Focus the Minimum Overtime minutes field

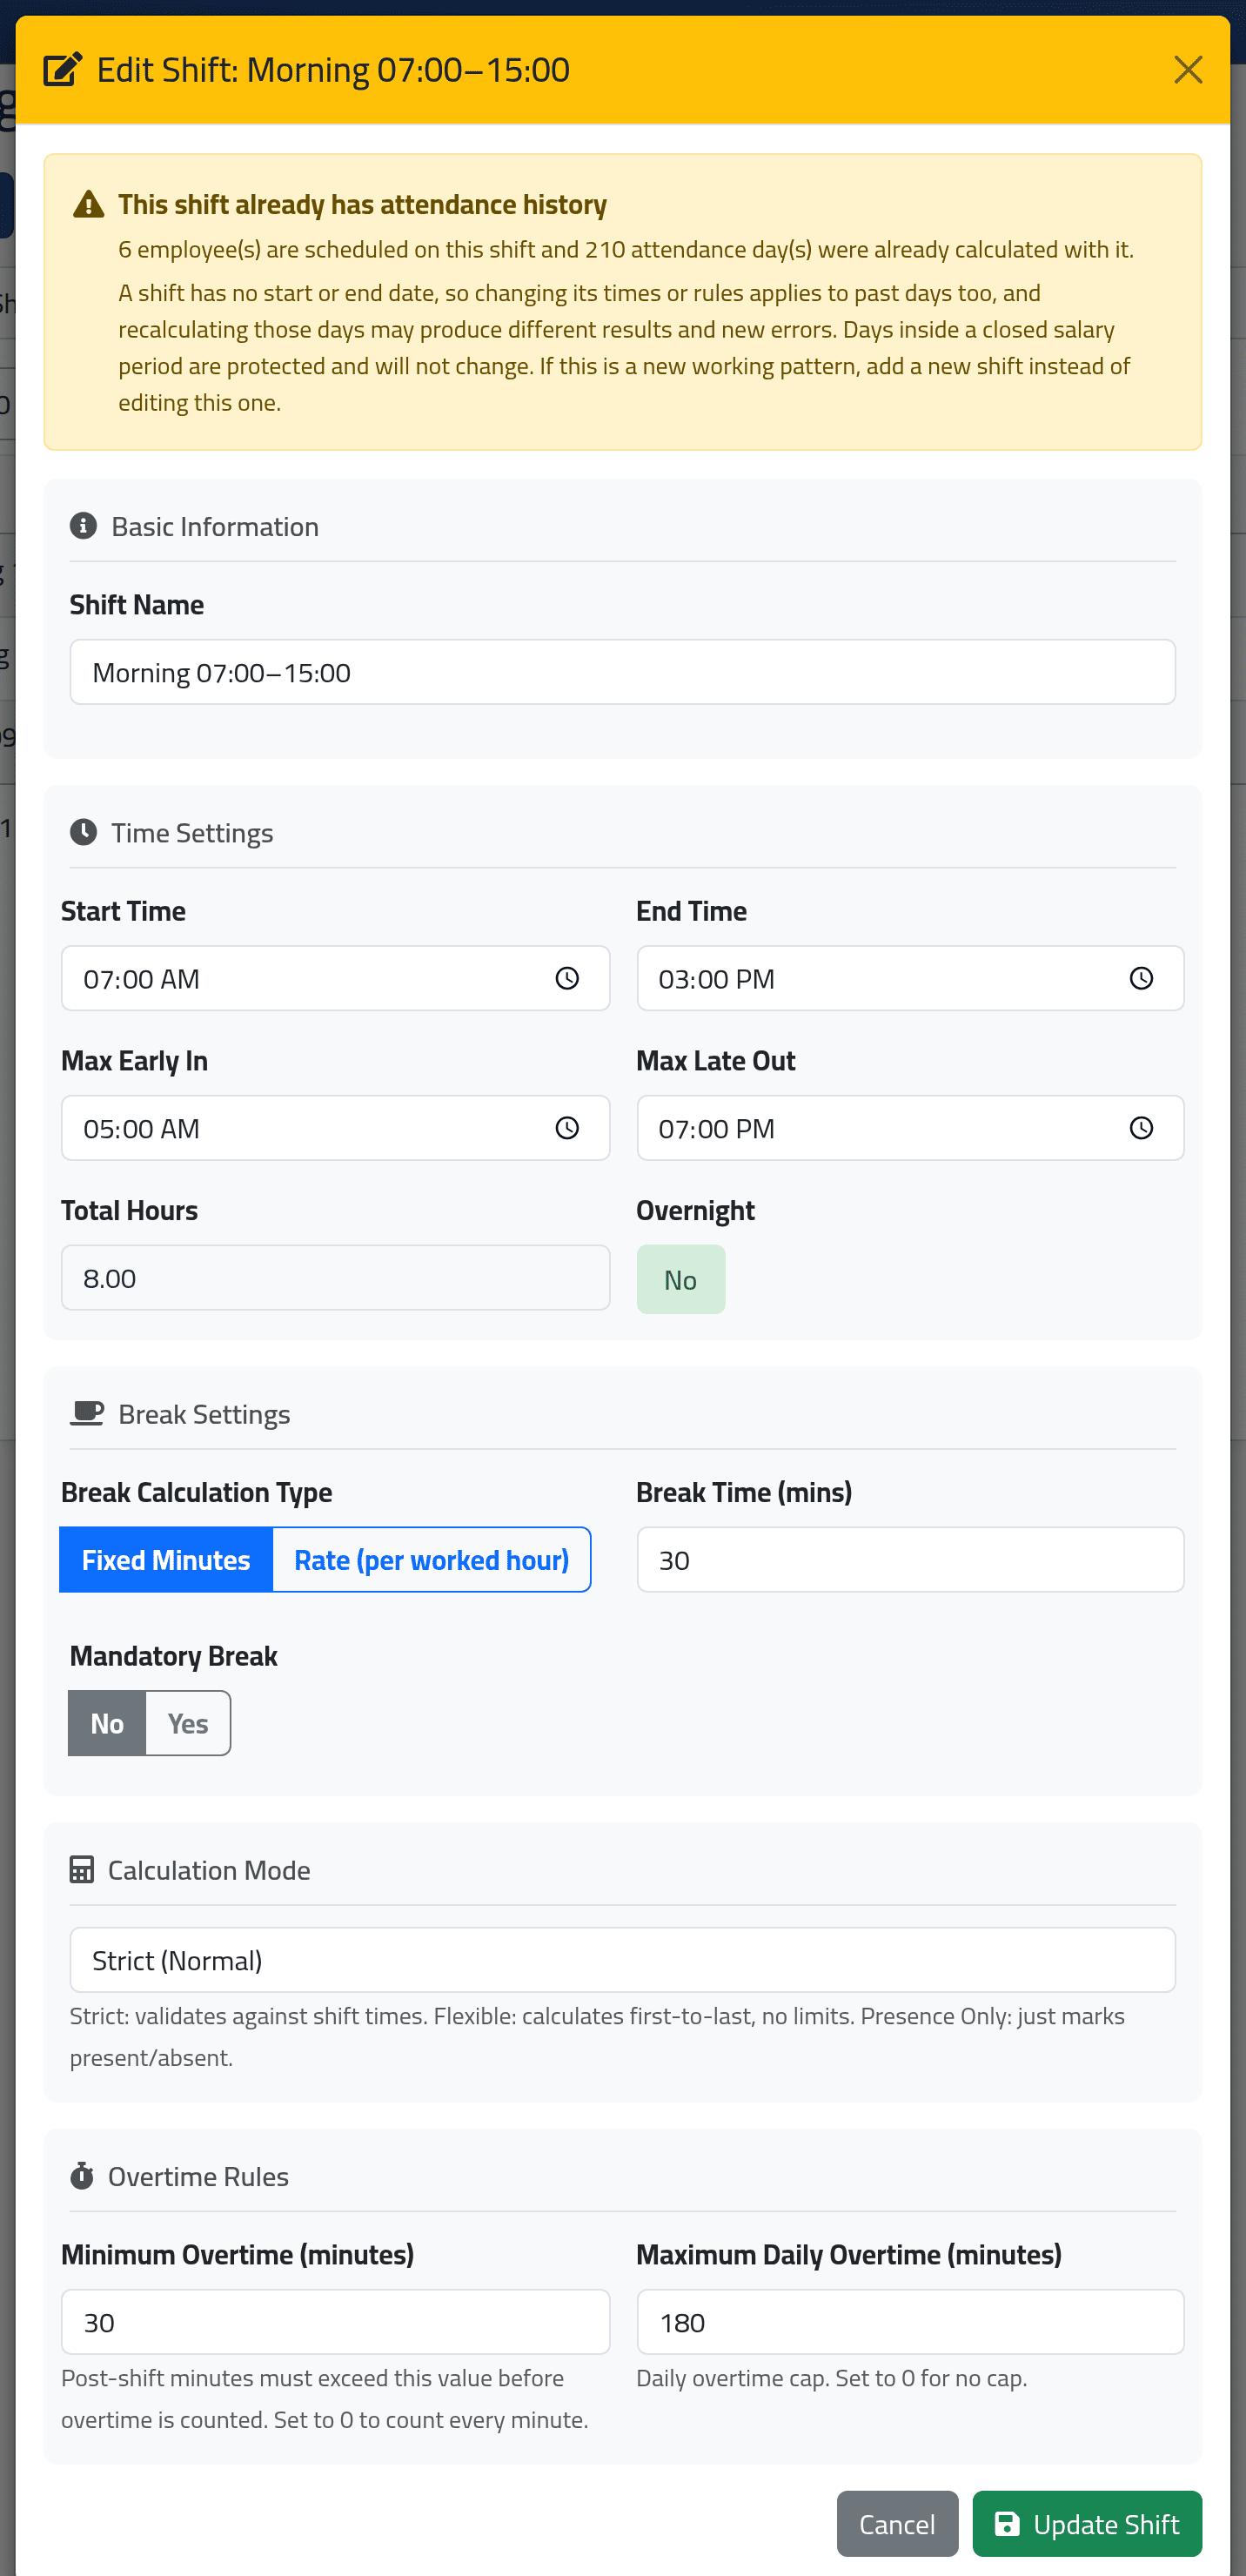tap(335, 2322)
